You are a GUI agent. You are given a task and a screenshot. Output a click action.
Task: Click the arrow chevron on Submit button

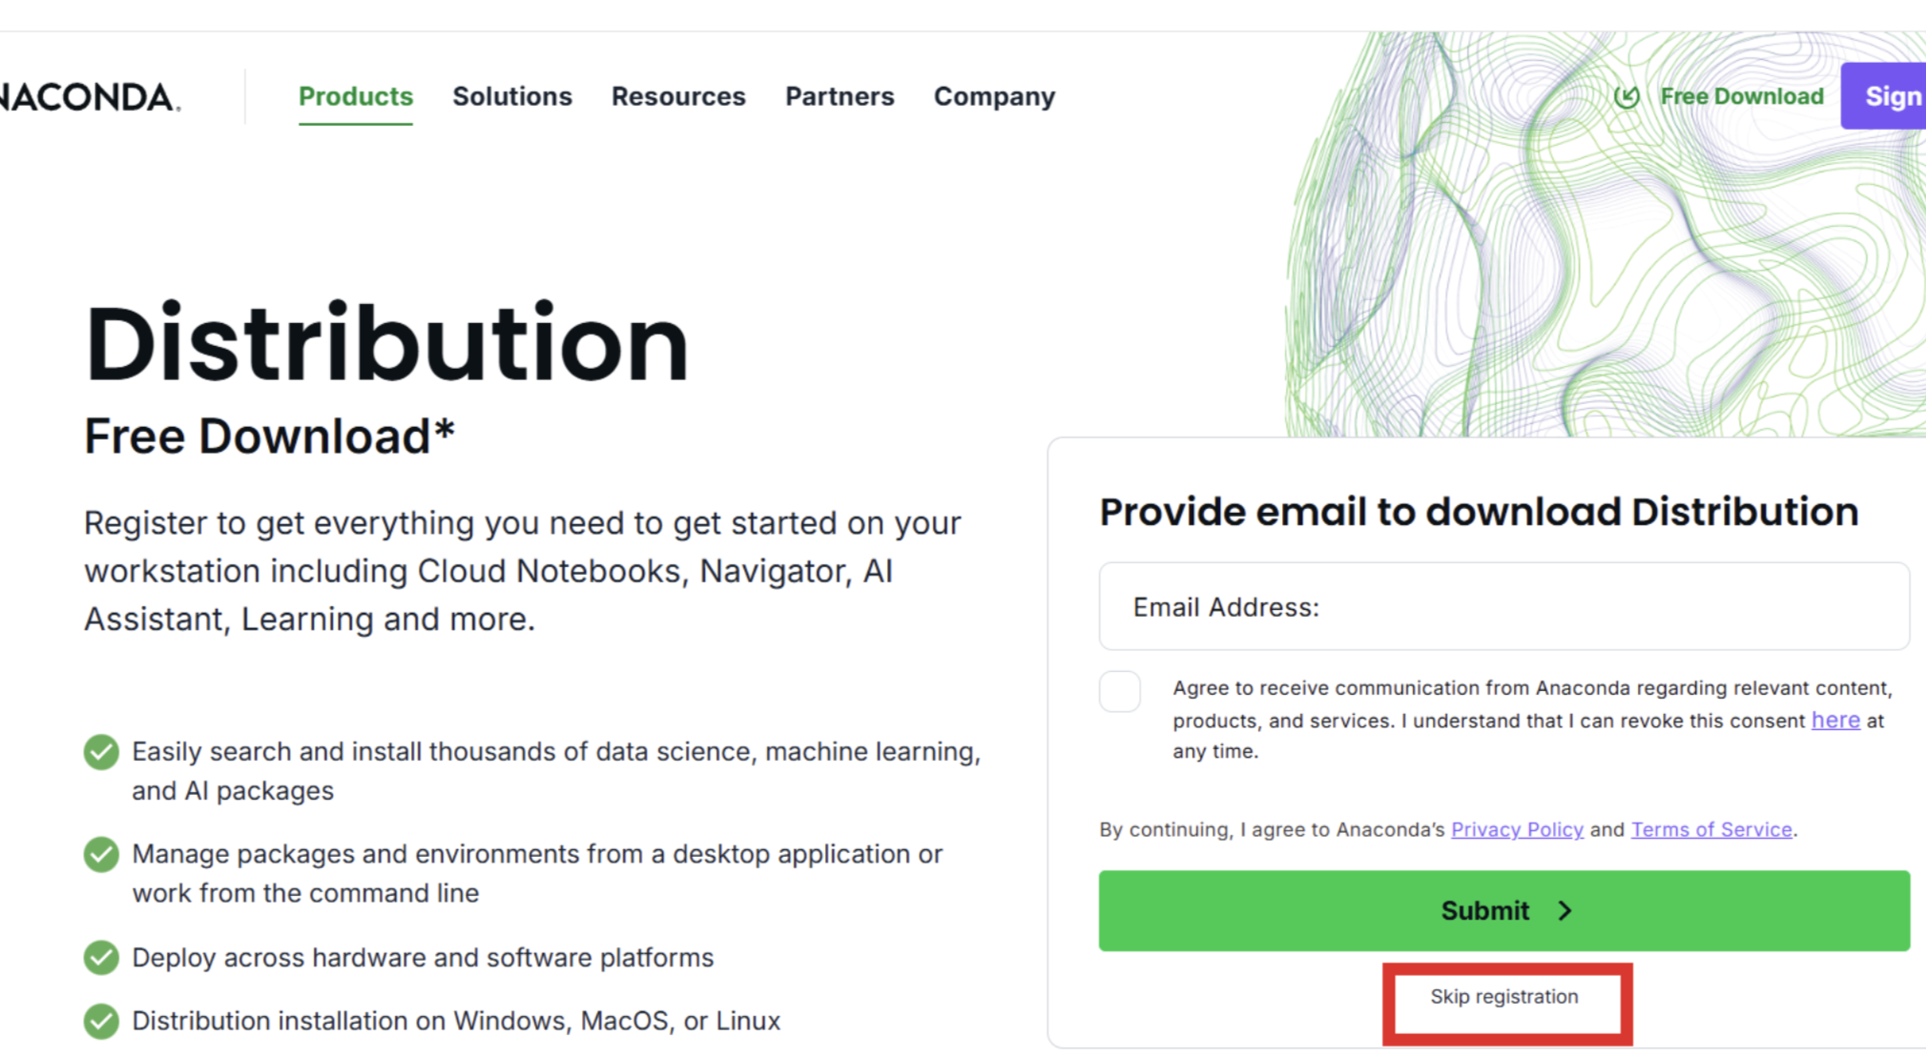[1564, 911]
